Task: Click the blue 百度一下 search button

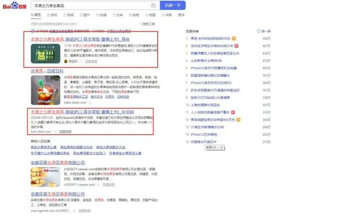Action: point(173,6)
